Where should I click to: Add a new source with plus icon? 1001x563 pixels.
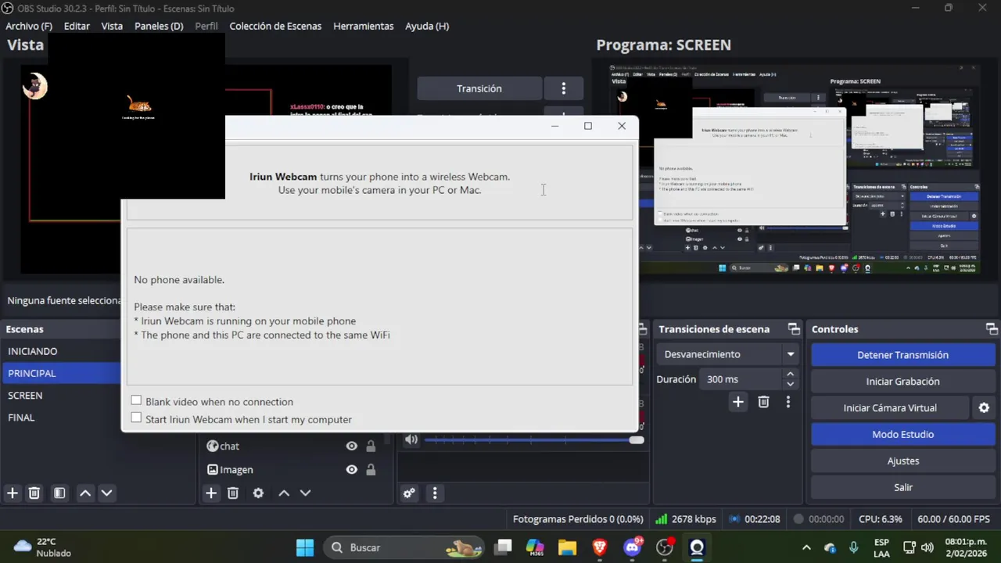[x=211, y=493]
